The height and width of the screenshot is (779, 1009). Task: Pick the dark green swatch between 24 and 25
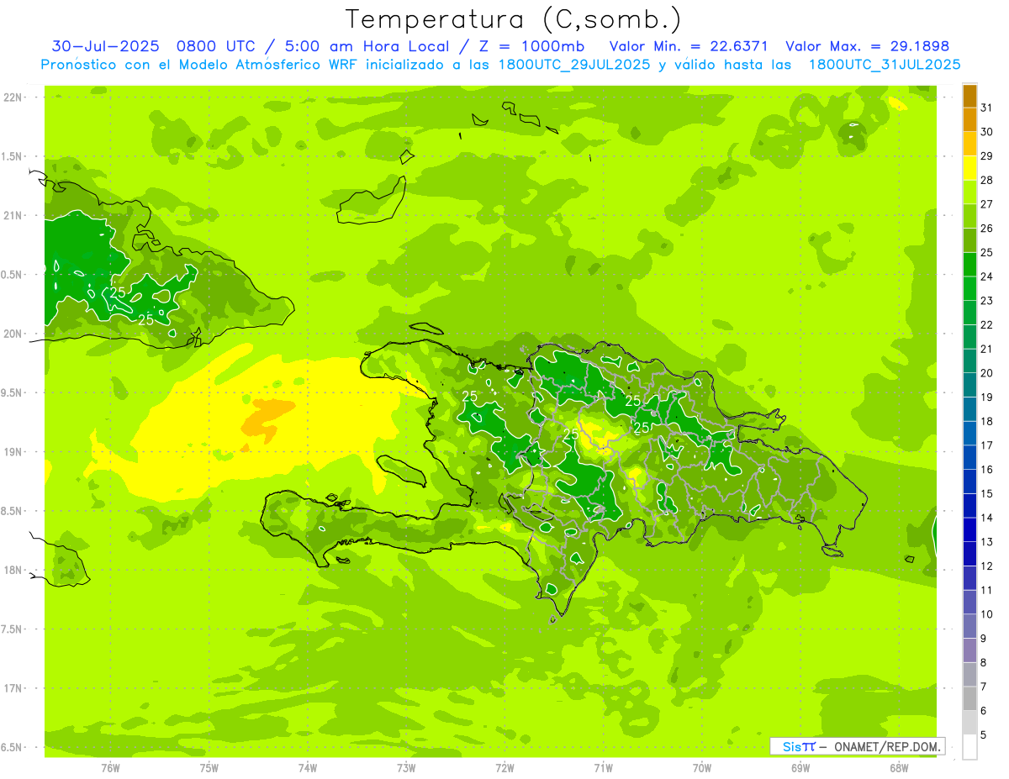[969, 264]
